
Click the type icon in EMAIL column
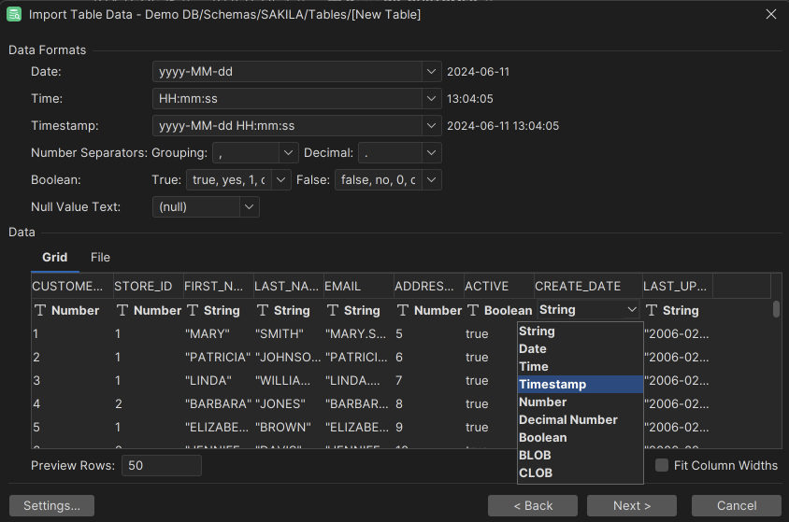333,310
